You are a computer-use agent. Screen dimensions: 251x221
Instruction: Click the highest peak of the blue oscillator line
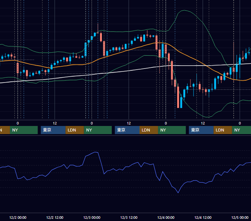[96, 152]
